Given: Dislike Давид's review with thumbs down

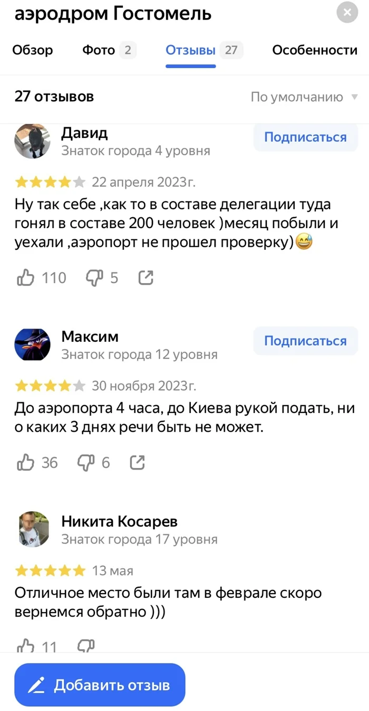Looking at the screenshot, I should [94, 278].
